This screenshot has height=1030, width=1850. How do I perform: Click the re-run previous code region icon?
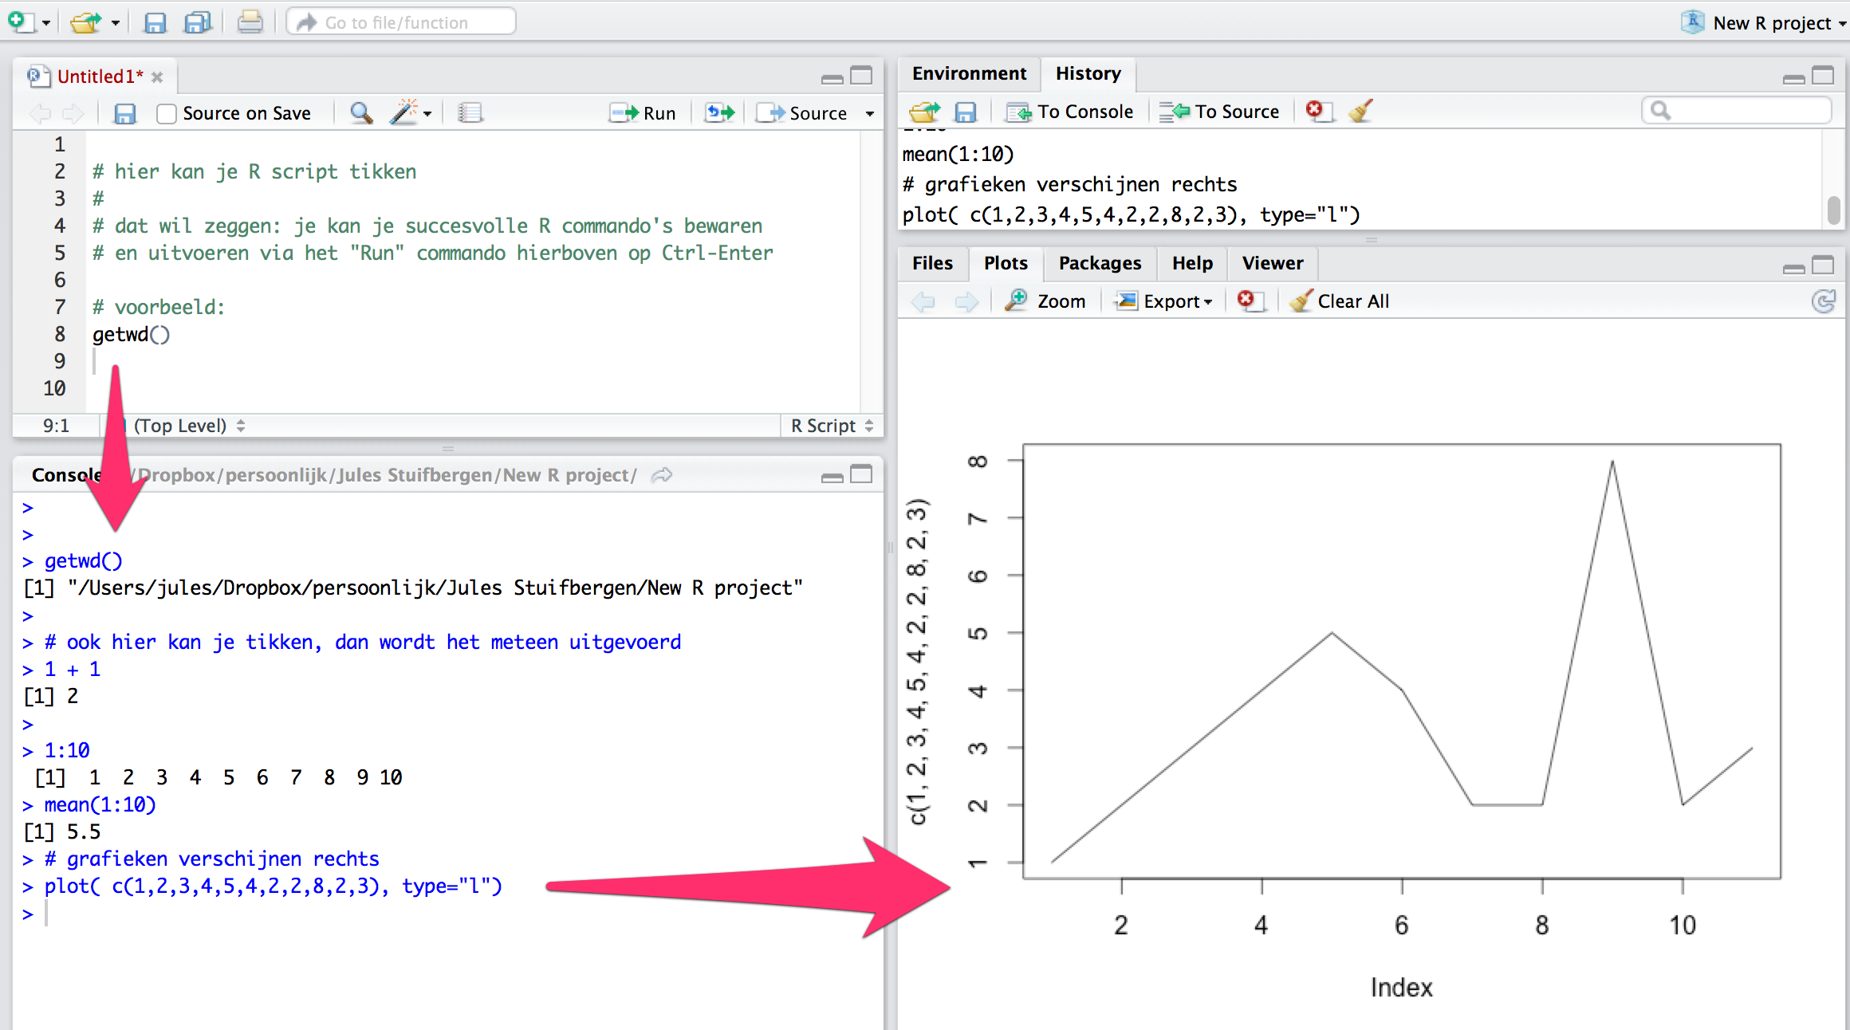[719, 112]
